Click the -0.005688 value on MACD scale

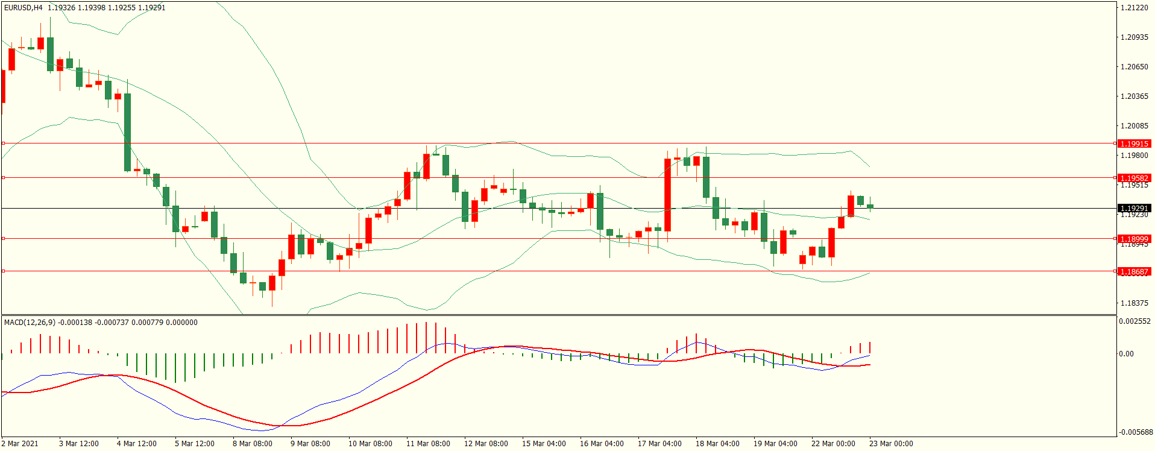1136,432
